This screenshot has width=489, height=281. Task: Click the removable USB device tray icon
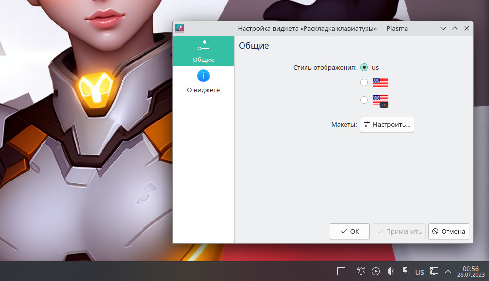point(405,271)
